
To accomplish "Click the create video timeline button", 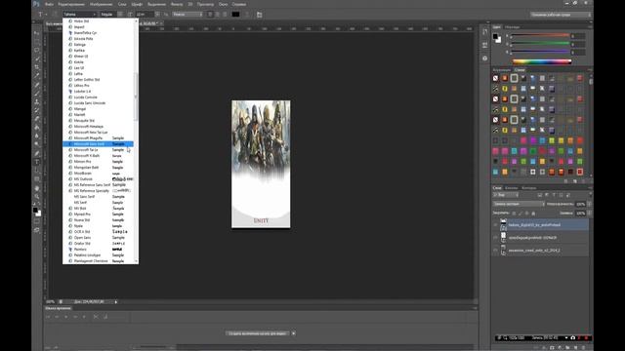I will pos(258,333).
